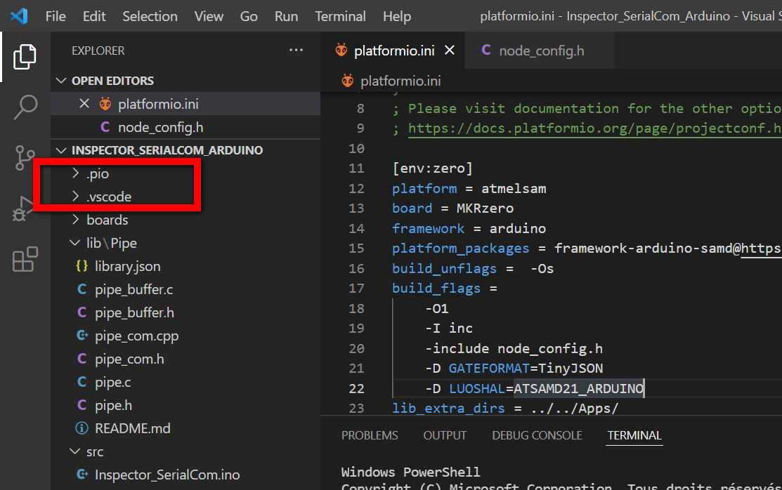
Task: Open the Search view icon
Action: (25, 107)
